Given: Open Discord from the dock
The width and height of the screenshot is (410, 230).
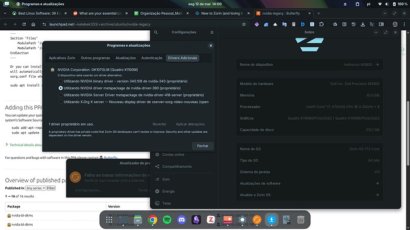Looking at the screenshot, I should coord(181,220).
